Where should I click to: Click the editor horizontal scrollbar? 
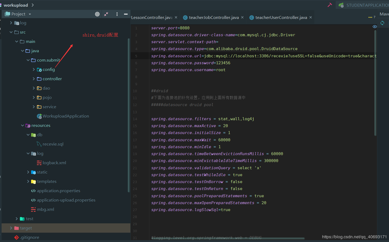pos(228,239)
